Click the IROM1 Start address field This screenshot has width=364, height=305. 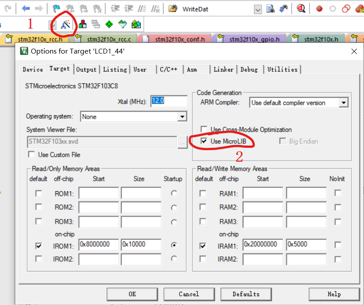tap(99, 245)
